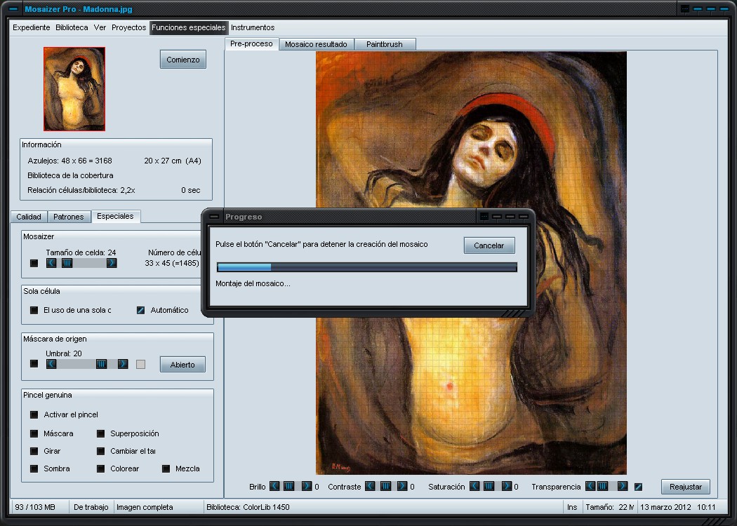This screenshot has width=737, height=526.
Task: Open the Funciones especiales menu
Action: 189,27
